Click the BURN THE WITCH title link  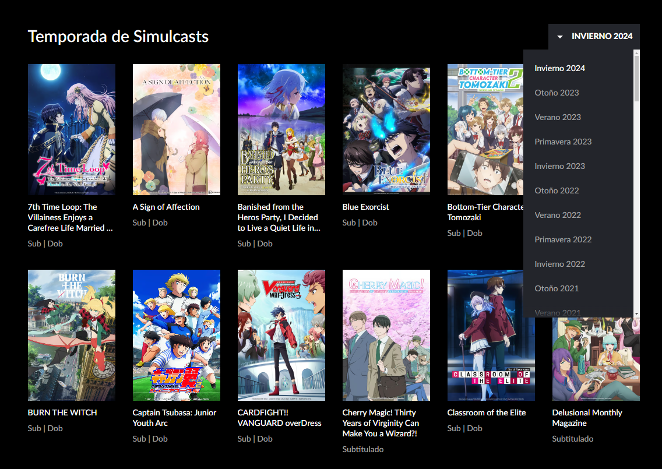[x=62, y=412]
